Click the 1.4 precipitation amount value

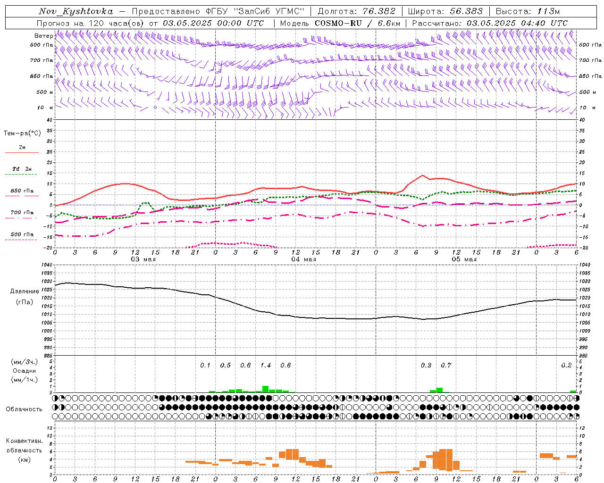pyautogui.click(x=266, y=365)
